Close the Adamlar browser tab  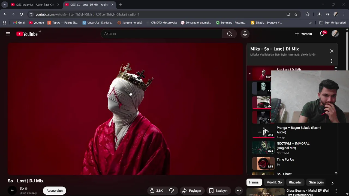pyautogui.click(x=58, y=5)
